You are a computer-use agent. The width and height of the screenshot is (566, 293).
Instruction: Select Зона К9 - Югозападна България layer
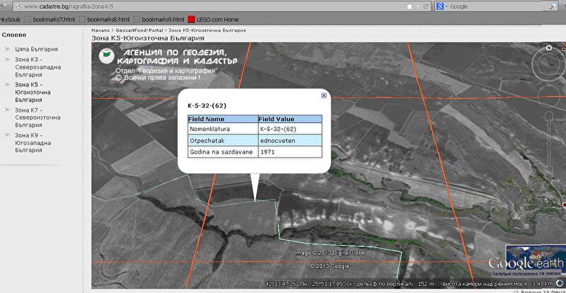(33, 143)
